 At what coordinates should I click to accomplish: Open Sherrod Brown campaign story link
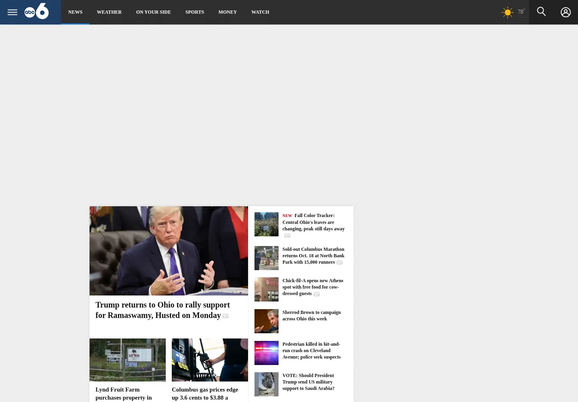pyautogui.click(x=311, y=316)
